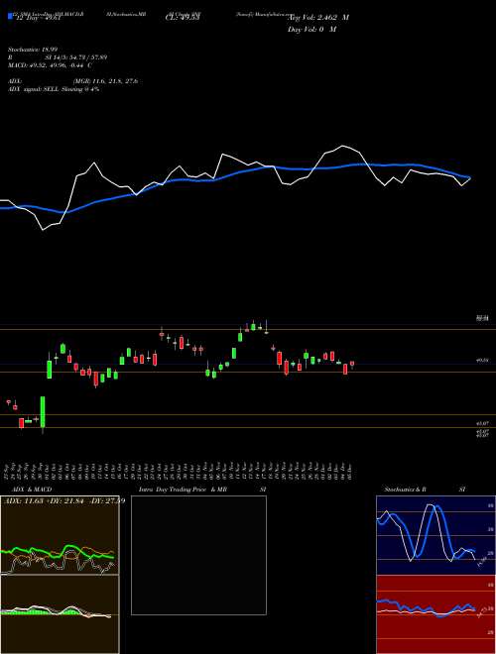Click the 'Stochastics & RSI' panel title

[x=425, y=490]
